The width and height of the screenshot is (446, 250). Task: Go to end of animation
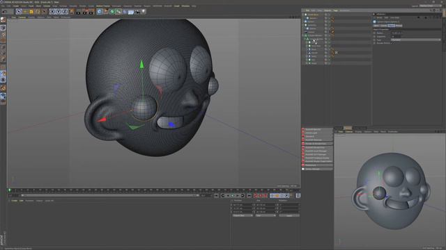tap(249, 196)
